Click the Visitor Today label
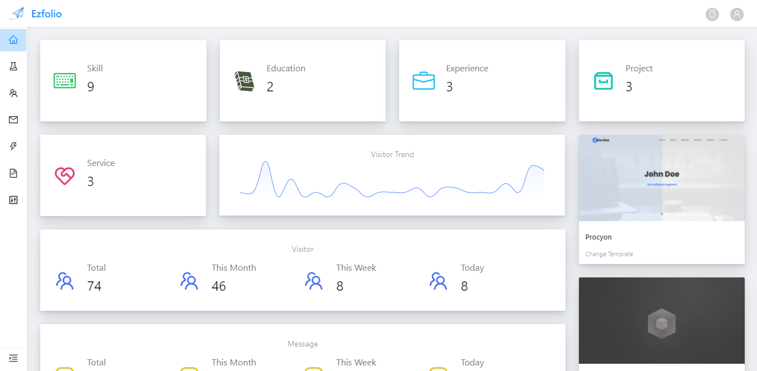 coord(472,268)
